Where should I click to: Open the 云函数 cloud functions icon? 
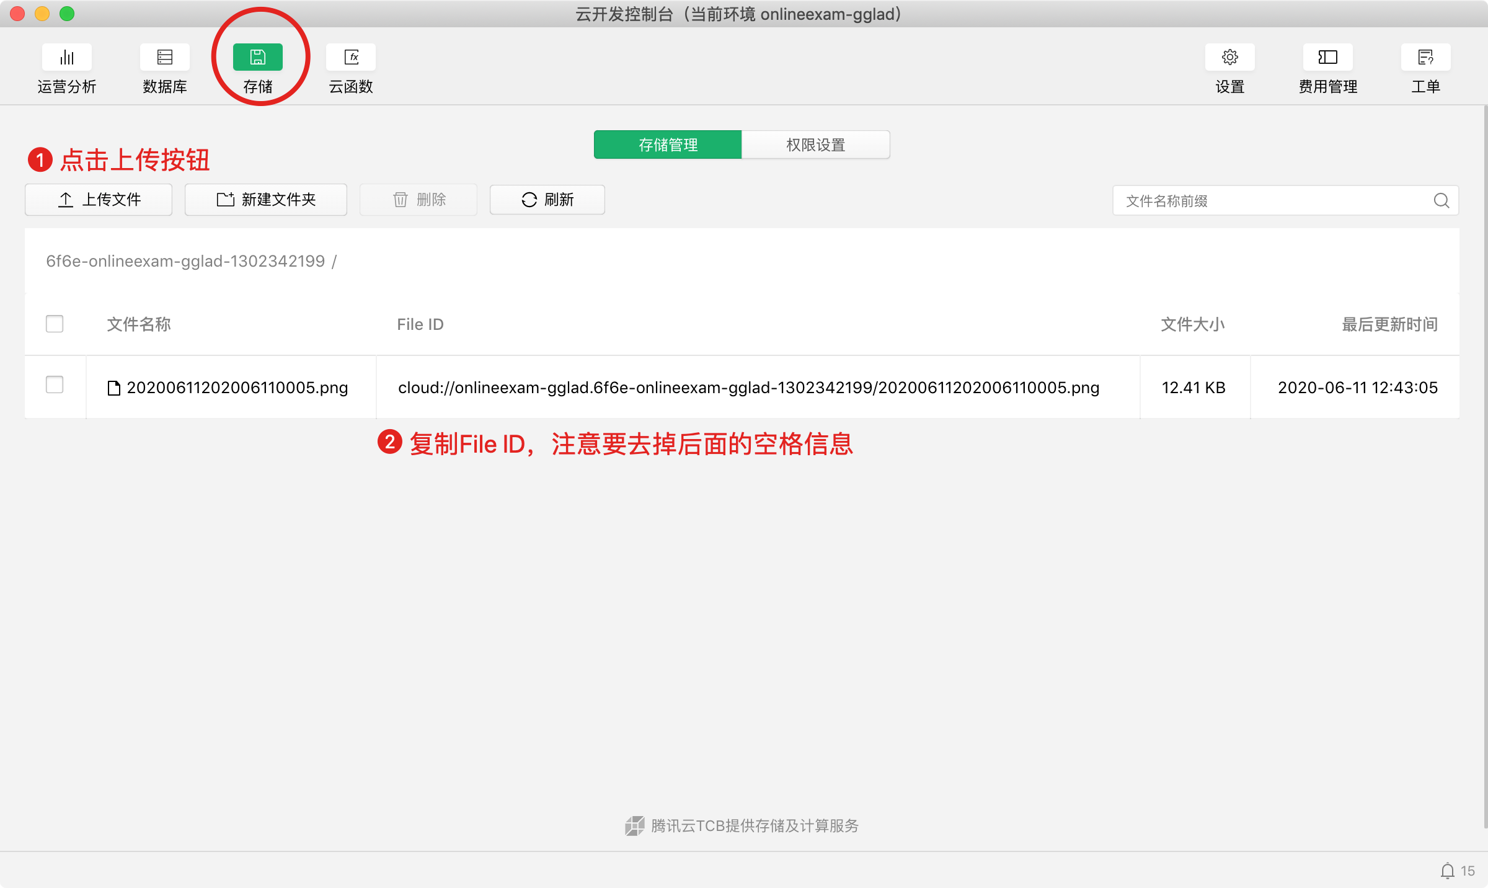(351, 58)
